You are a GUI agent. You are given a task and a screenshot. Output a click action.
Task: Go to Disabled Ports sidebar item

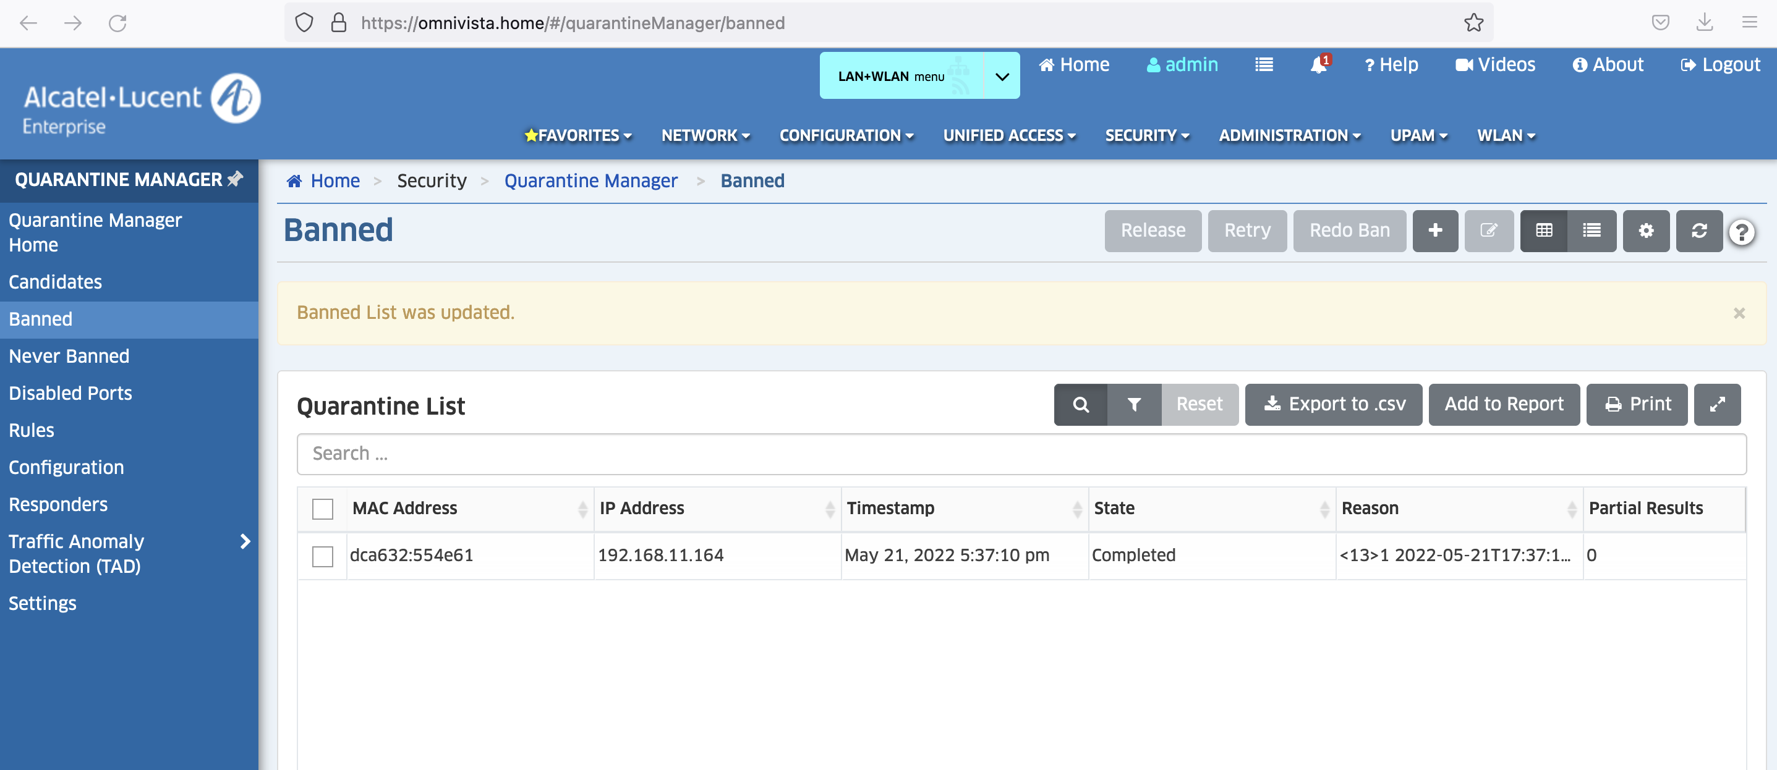coord(70,393)
